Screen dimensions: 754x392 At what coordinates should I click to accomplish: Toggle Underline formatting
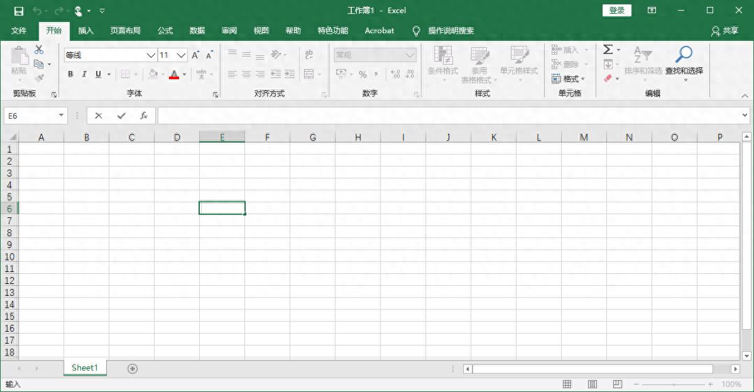click(x=99, y=74)
